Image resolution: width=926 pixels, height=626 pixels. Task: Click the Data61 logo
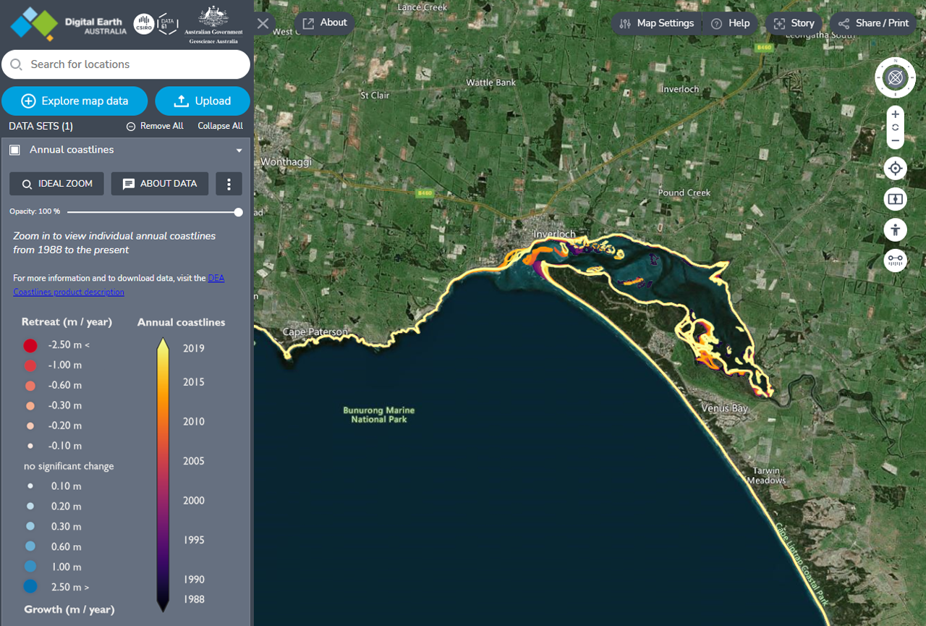click(x=167, y=25)
